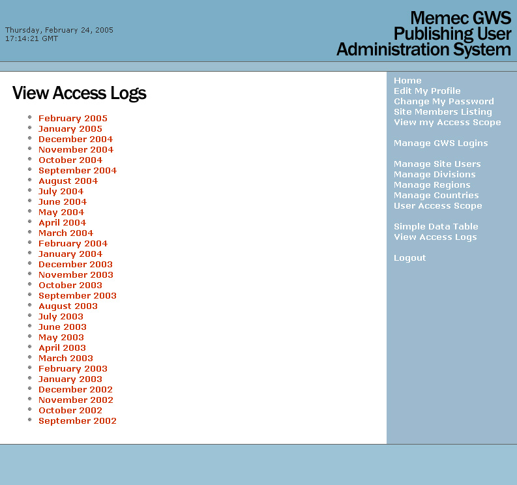Open October 2002 access log

coord(70,411)
